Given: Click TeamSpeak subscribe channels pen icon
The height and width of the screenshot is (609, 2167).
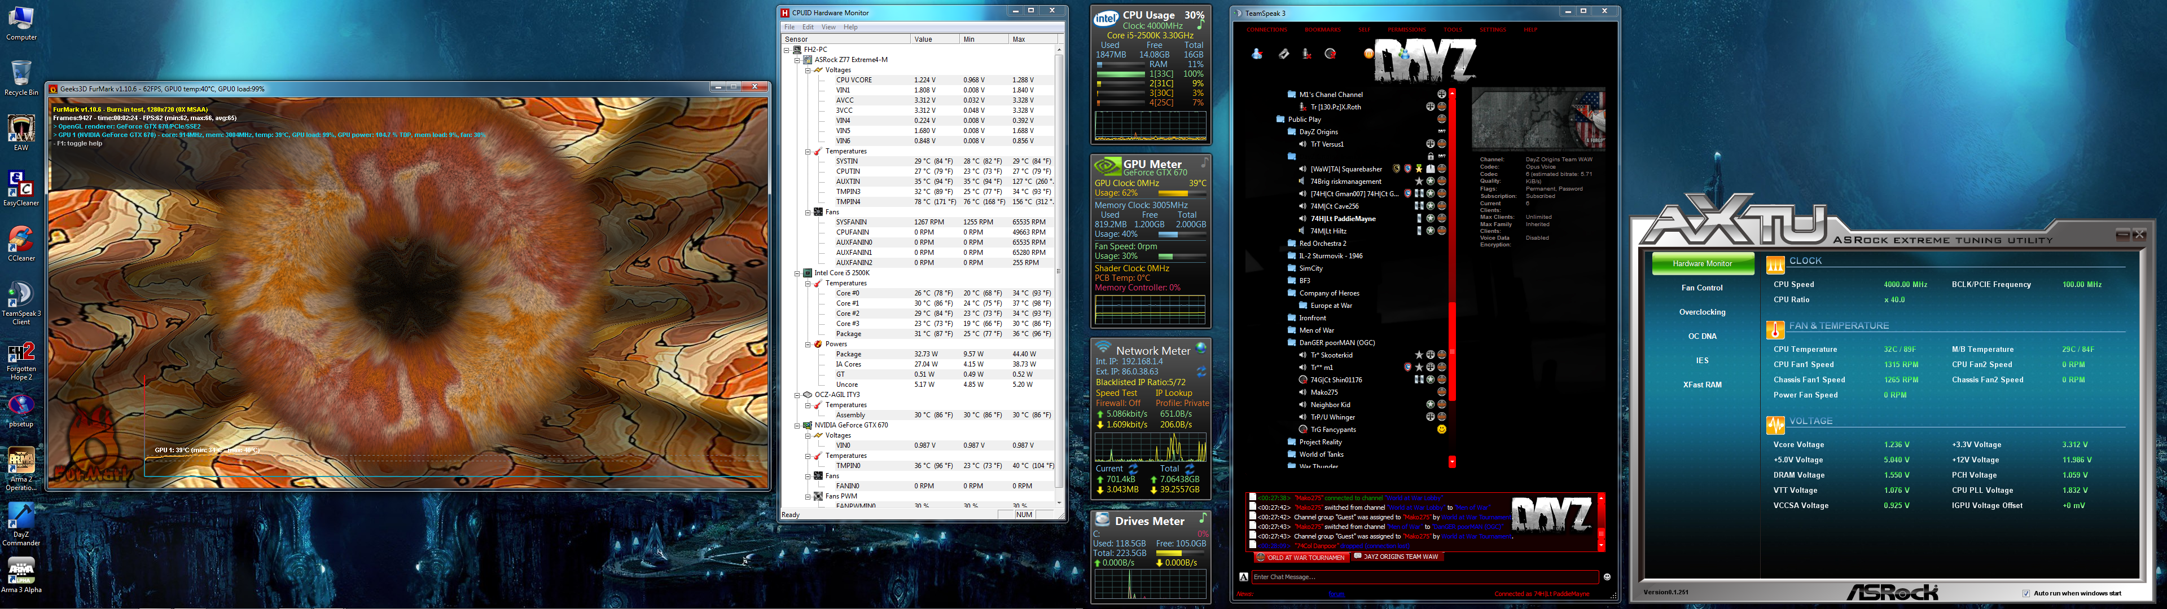Looking at the screenshot, I should pyautogui.click(x=1284, y=54).
